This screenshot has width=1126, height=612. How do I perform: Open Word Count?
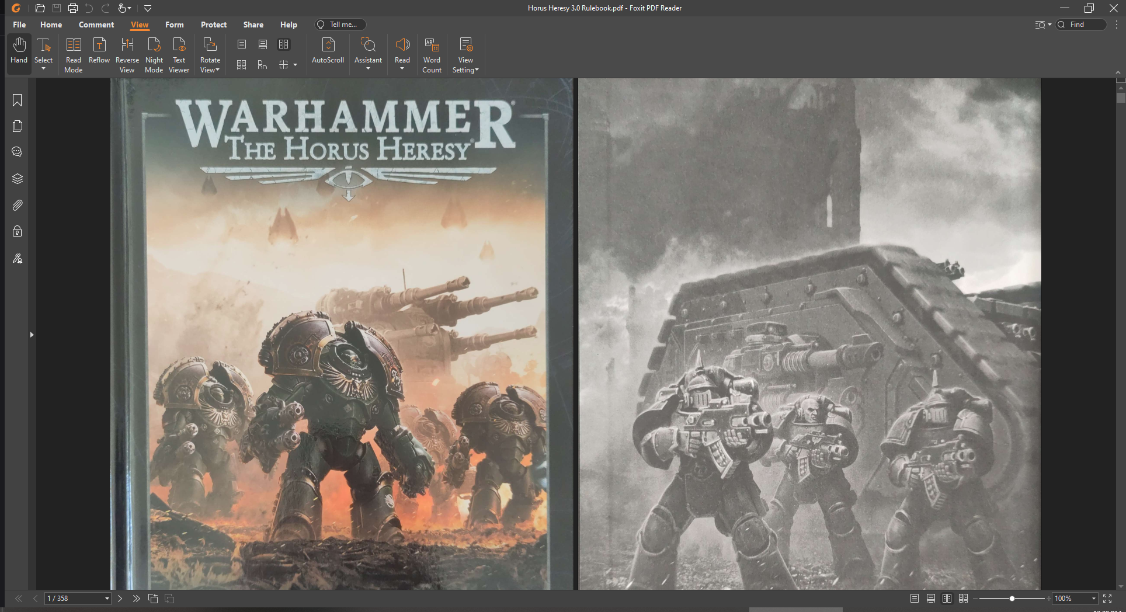[x=432, y=55]
